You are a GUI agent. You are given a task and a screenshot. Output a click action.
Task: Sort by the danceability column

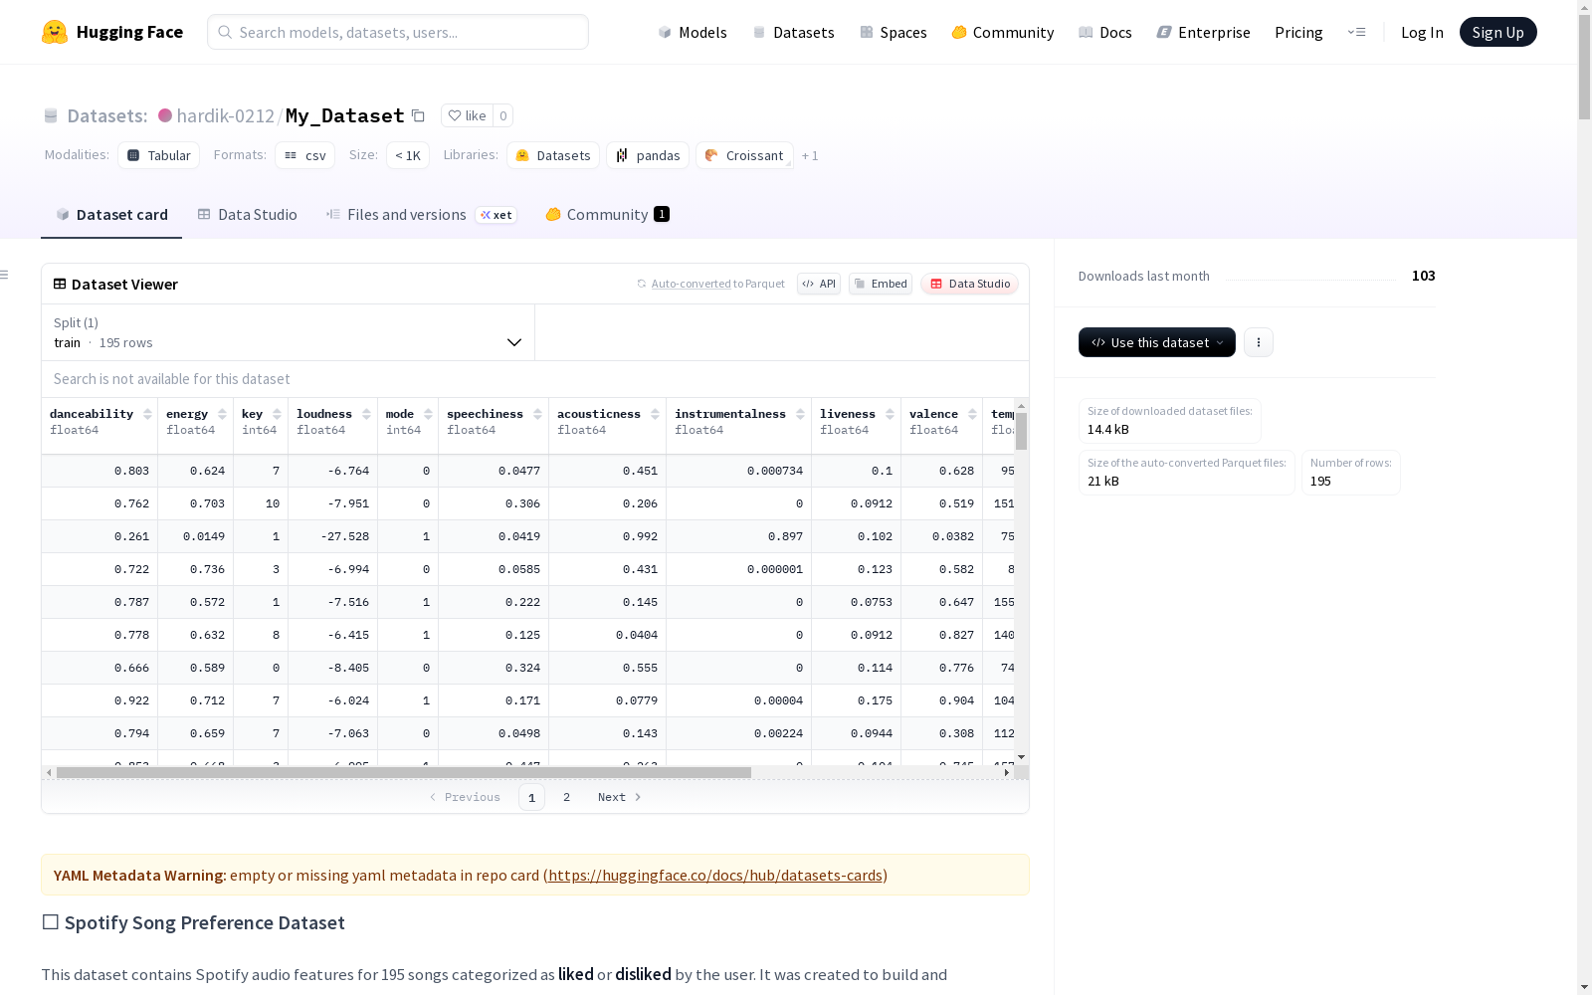(x=147, y=414)
